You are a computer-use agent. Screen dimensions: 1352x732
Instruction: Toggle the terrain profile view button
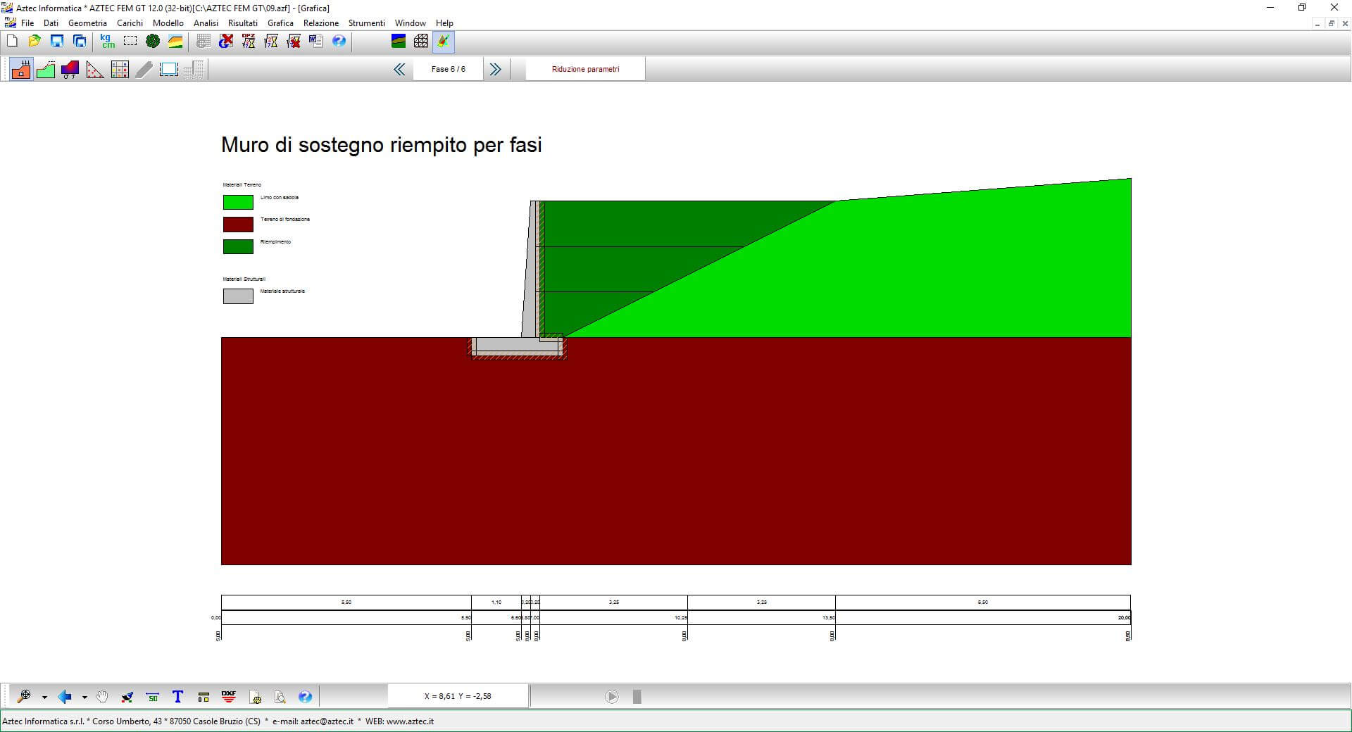46,70
